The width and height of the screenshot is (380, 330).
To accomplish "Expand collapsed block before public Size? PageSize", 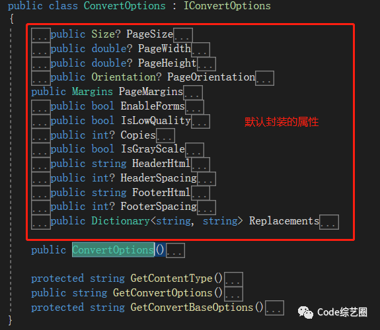I will click(41, 35).
